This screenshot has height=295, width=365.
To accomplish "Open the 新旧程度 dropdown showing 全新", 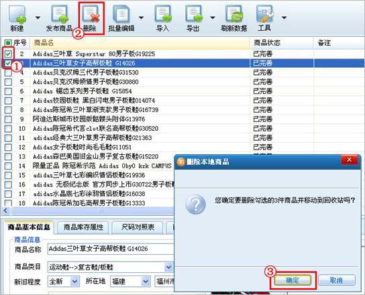I will [x=74, y=282].
